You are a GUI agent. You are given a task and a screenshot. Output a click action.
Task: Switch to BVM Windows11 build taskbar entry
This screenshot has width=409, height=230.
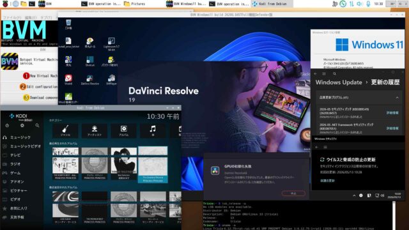coord(186,4)
